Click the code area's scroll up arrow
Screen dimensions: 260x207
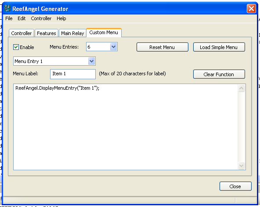pyautogui.click(x=241, y=88)
